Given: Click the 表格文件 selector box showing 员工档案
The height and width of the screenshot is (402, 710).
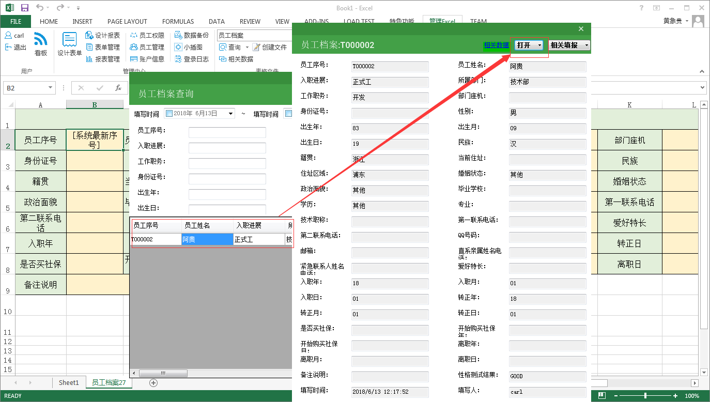Looking at the screenshot, I should pyautogui.click(x=255, y=35).
